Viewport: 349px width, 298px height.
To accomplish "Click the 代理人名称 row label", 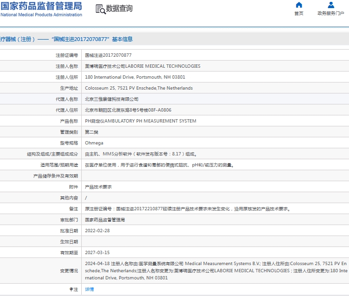I will tap(67, 99).
